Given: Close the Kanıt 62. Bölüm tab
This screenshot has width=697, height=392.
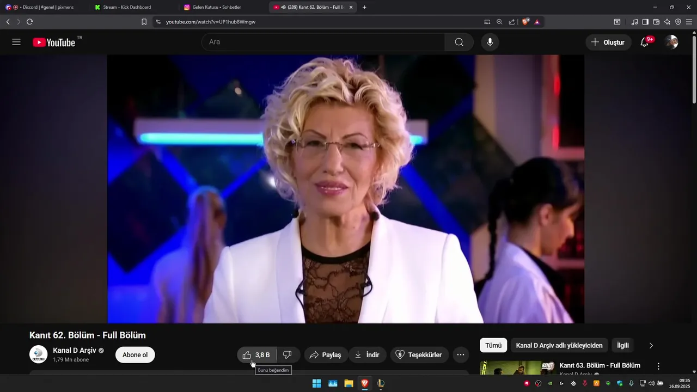Looking at the screenshot, I should [x=351, y=7].
